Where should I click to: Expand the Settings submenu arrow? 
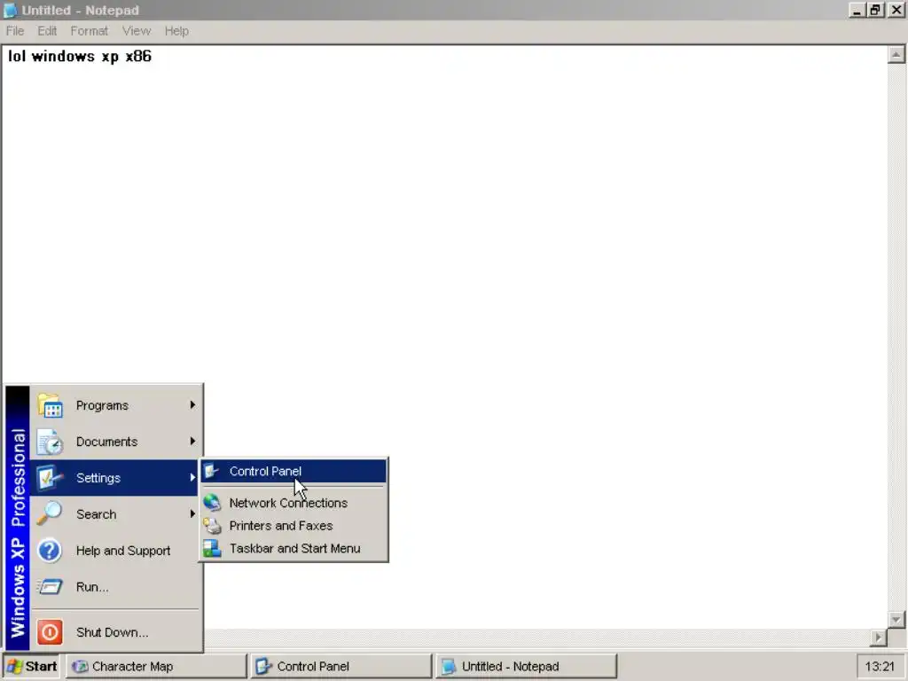tap(192, 478)
